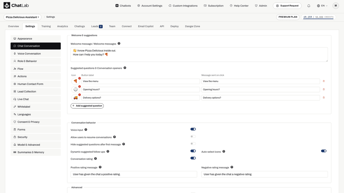Show help for Negative rating message

232,167
